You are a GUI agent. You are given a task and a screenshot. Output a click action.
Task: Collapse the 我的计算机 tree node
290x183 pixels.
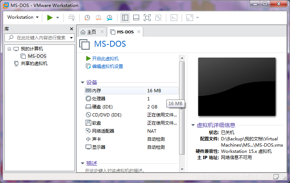pos(9,49)
